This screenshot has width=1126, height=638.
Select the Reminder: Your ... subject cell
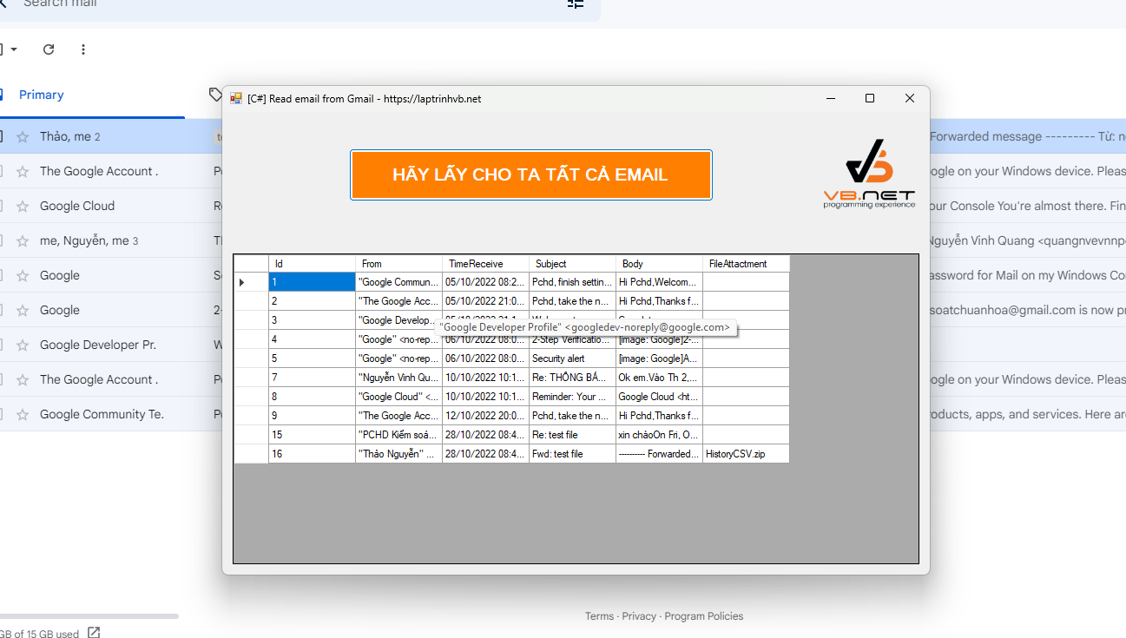point(572,397)
